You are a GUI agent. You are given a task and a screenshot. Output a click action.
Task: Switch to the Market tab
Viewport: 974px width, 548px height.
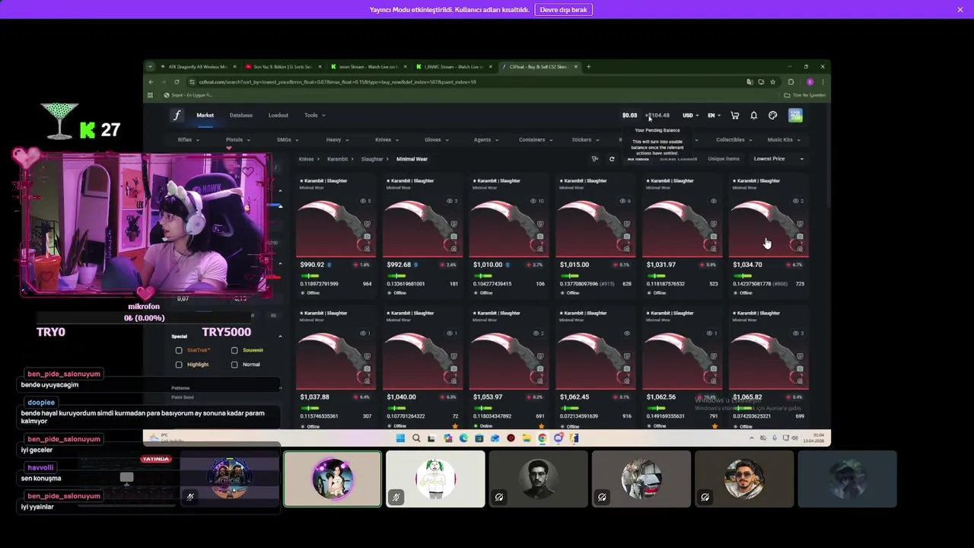click(205, 116)
